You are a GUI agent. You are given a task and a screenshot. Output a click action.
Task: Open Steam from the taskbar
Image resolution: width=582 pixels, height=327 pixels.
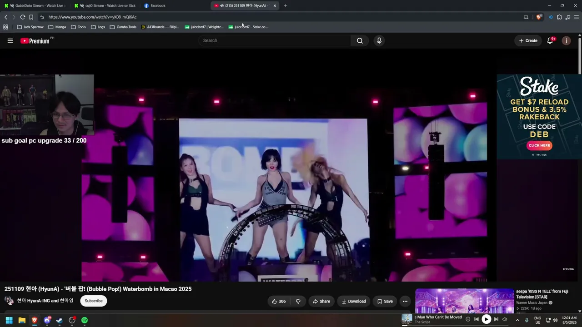(59, 320)
